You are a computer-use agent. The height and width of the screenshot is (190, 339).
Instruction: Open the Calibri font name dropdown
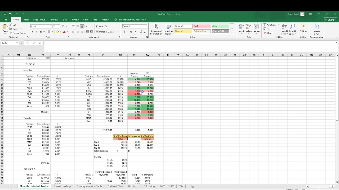51,26
